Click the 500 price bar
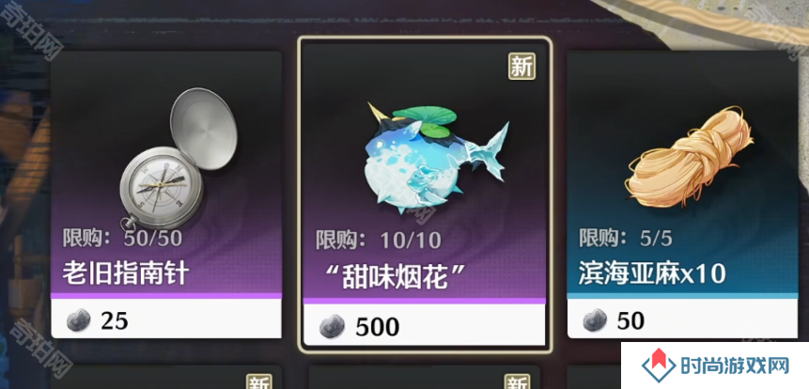Screen dimensions: 809x389 click(425, 324)
